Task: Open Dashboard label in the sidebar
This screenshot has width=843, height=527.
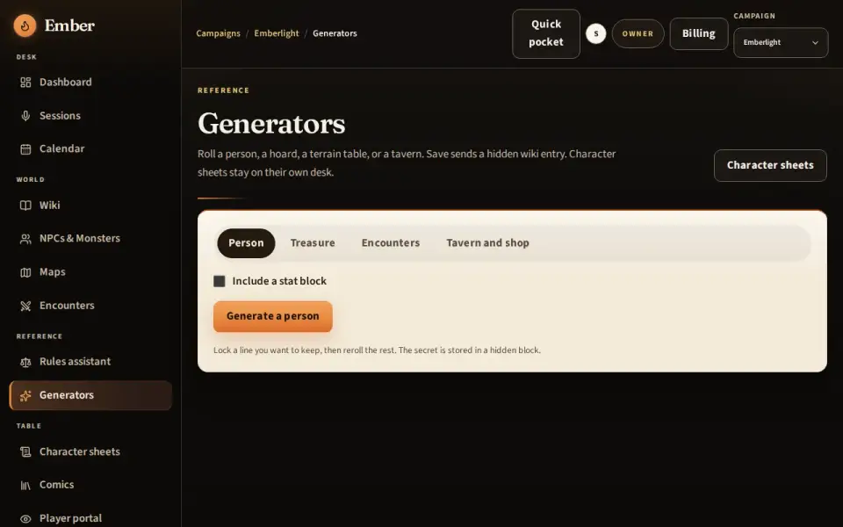Action: [66, 83]
